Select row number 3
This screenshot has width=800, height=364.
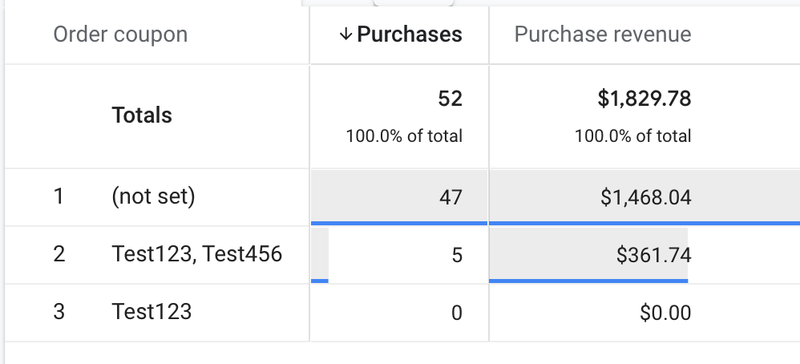59,311
